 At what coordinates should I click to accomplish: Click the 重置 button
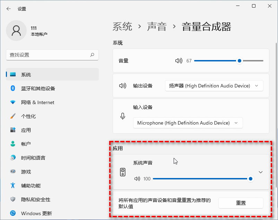click(241, 203)
